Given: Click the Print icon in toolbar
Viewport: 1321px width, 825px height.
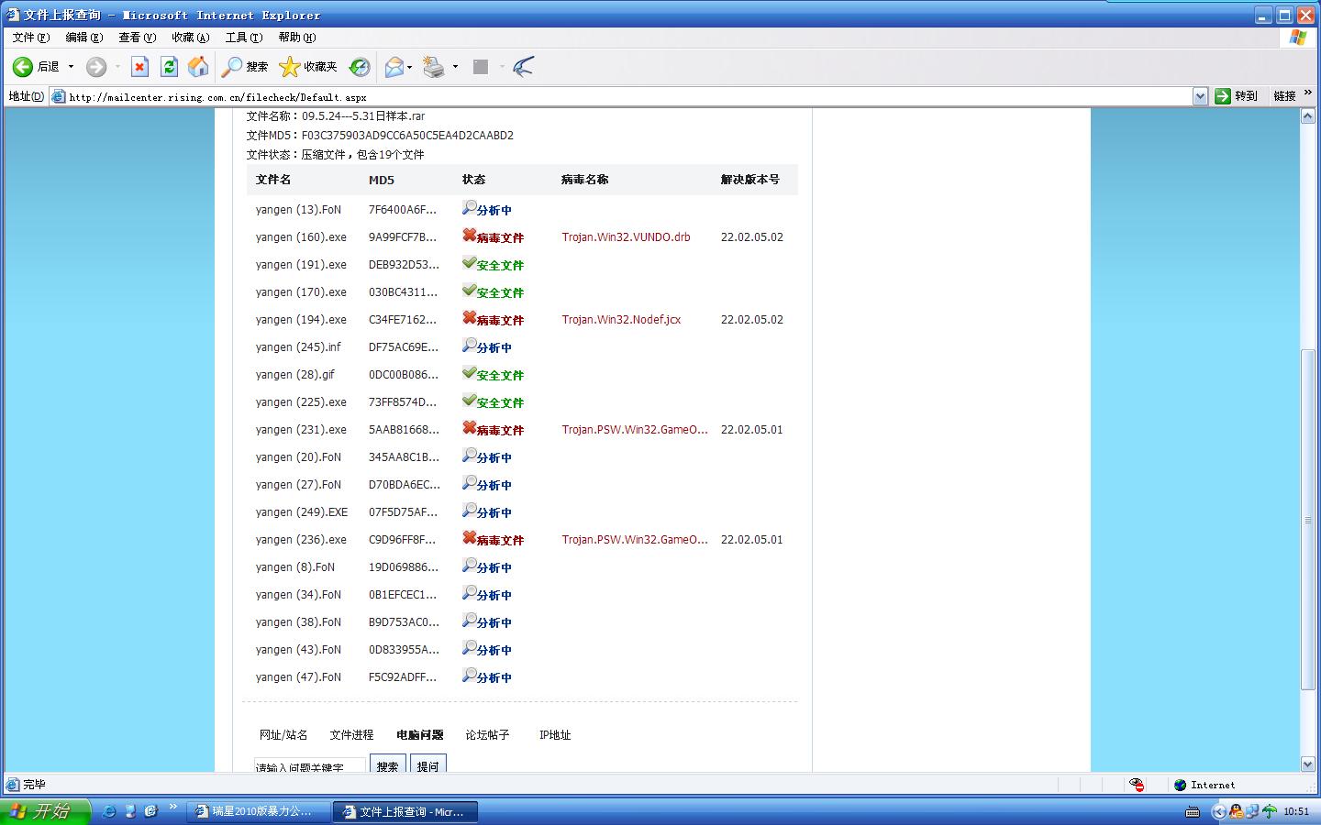Looking at the screenshot, I should pyautogui.click(x=434, y=66).
